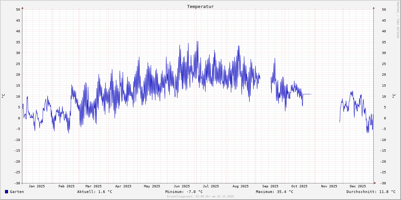The height and width of the screenshot is (200, 401).
Task: Click the left y-axis °C unit label
Action: pyautogui.click(x=3, y=96)
